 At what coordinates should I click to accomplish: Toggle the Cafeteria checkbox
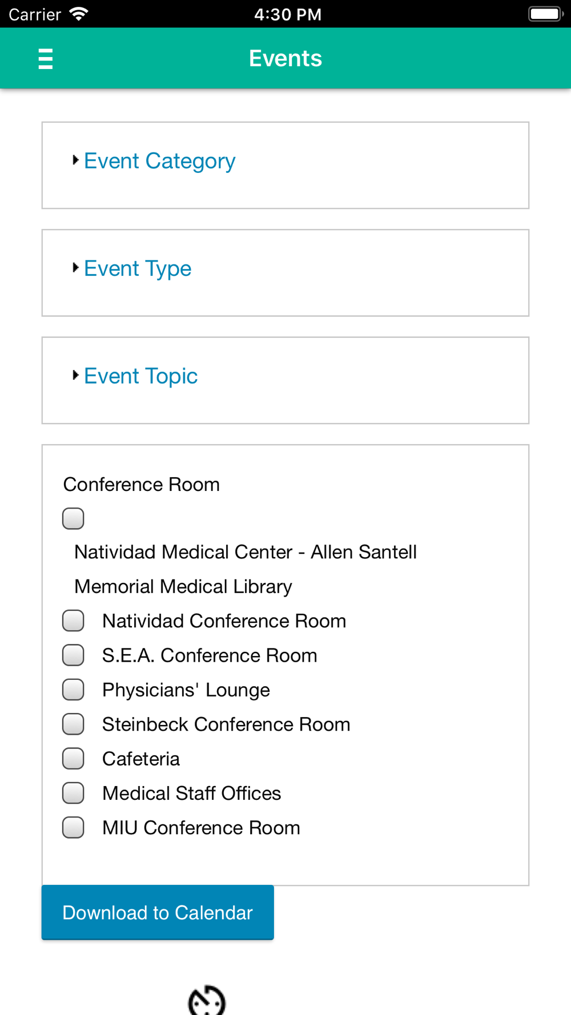click(73, 759)
